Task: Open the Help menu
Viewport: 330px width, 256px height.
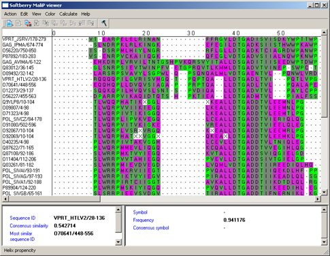Action: click(x=86, y=14)
